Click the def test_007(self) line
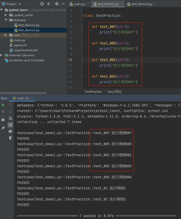The width and height of the screenshot is (181, 219). click(111, 27)
